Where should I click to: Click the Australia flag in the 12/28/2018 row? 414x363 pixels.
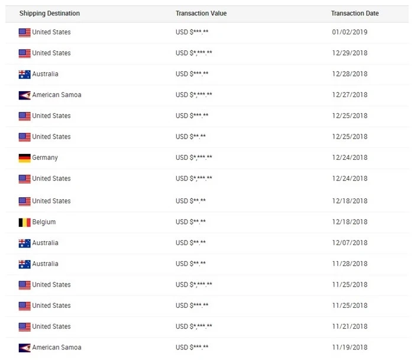coord(24,75)
